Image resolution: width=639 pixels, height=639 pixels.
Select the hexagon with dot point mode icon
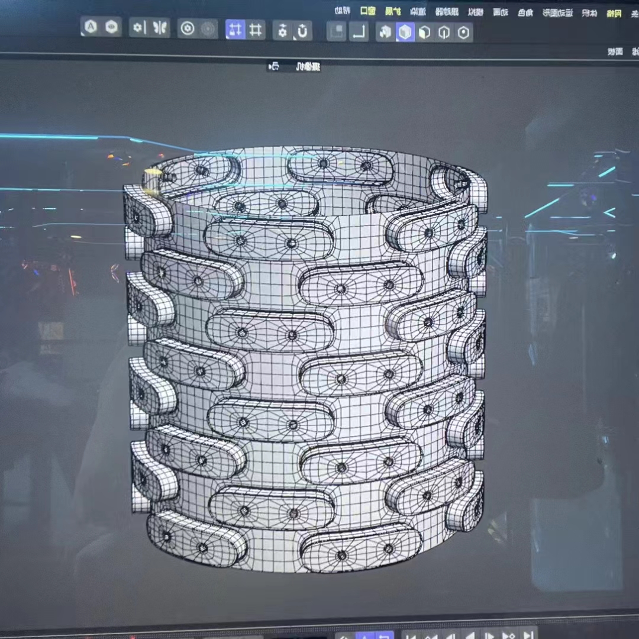pyautogui.click(x=463, y=33)
